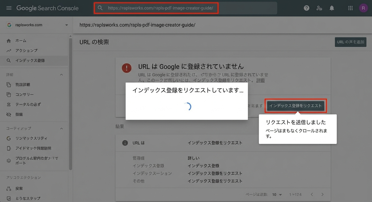
Task: Select テータルの必ず in the sidebar
Action: [28, 104]
